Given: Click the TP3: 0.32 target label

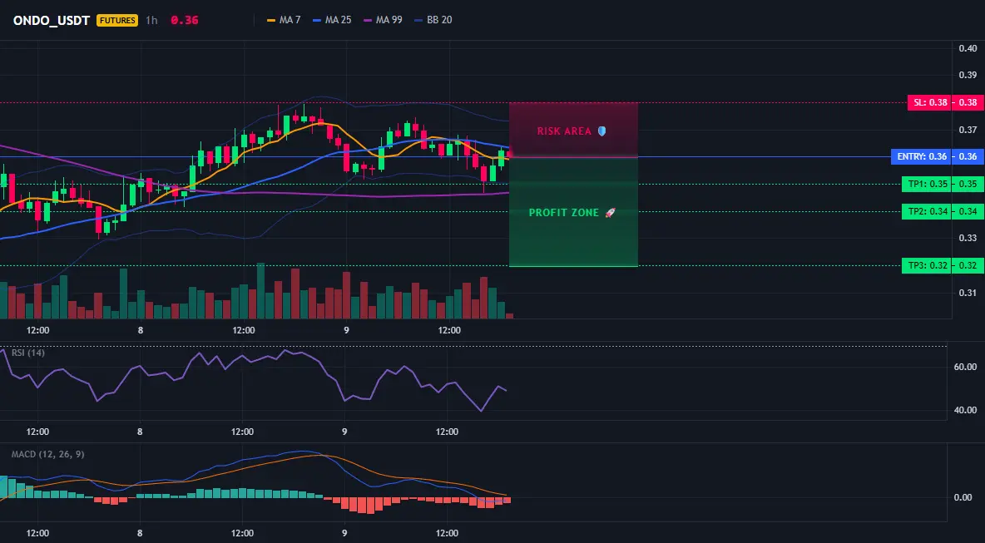Looking at the screenshot, I should (x=927, y=265).
